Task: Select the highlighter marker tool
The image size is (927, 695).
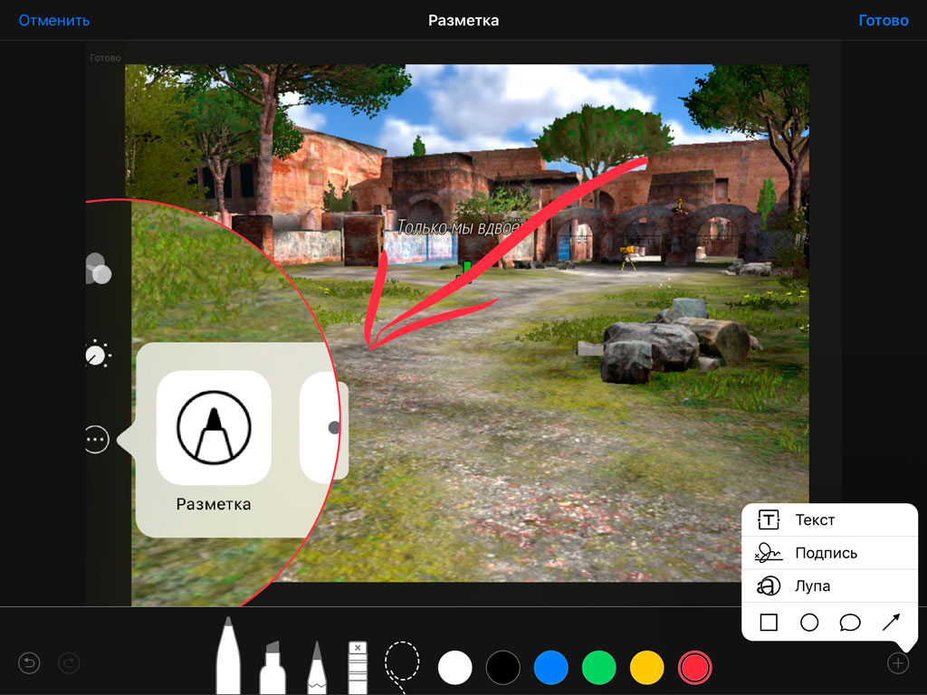Action: [272, 667]
